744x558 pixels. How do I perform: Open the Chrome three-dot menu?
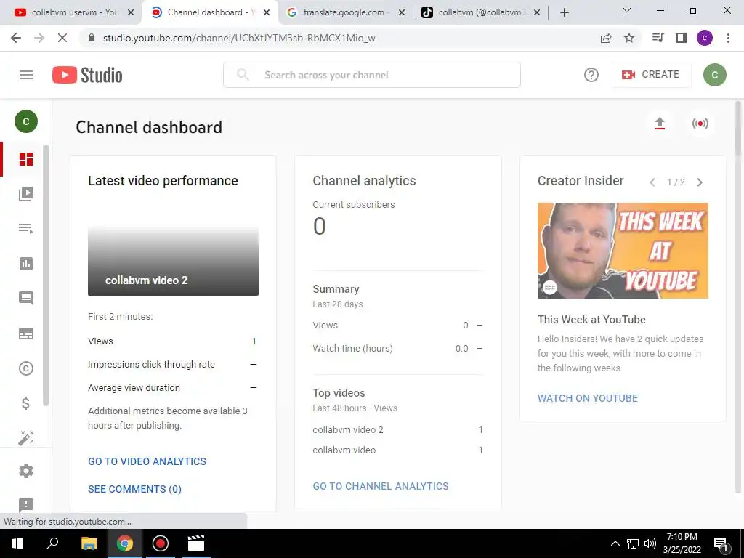coord(728,38)
